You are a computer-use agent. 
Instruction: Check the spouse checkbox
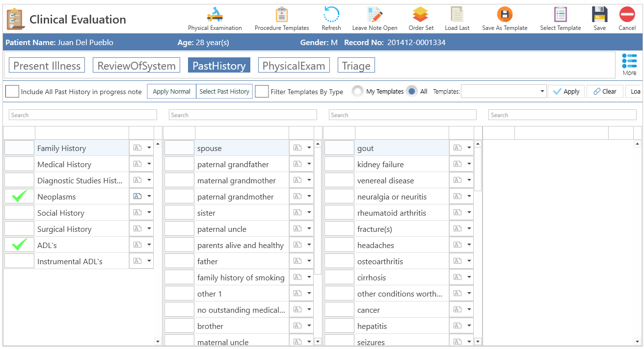[x=179, y=148]
